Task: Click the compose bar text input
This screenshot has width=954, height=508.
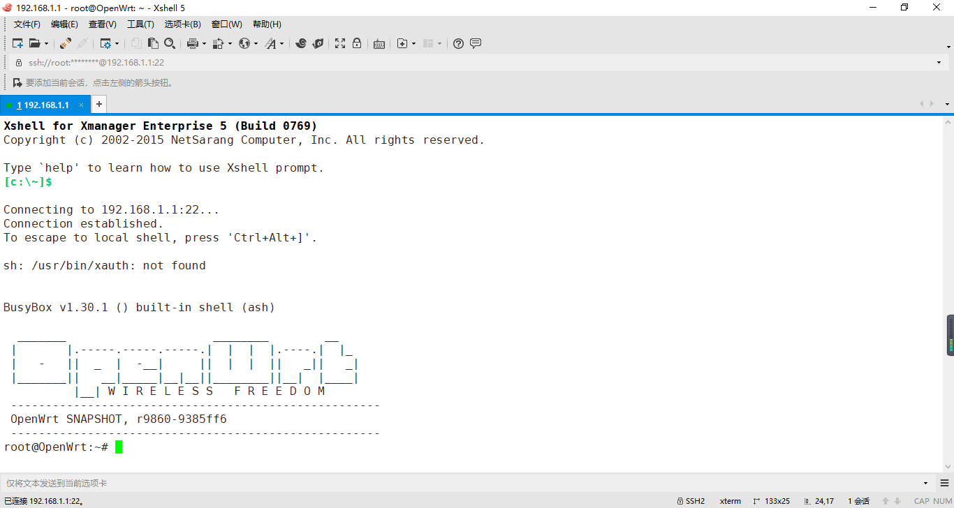Action: pyautogui.click(x=461, y=483)
